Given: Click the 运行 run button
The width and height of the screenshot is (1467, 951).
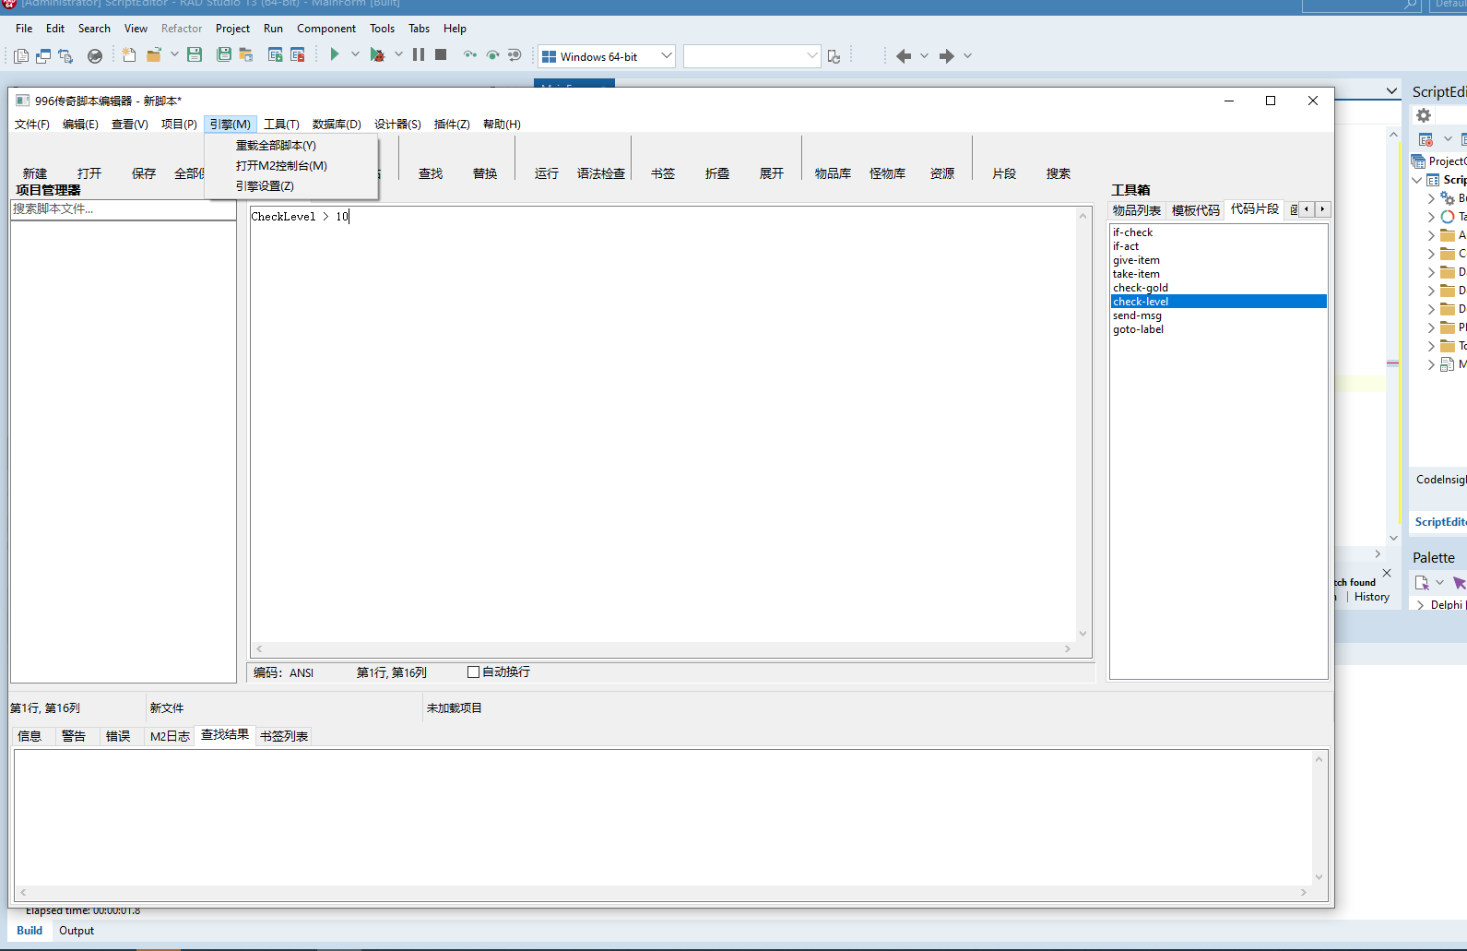Looking at the screenshot, I should pos(546,173).
